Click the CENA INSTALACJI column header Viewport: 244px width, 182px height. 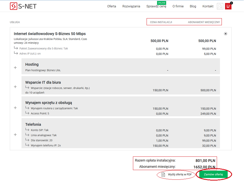(161, 22)
